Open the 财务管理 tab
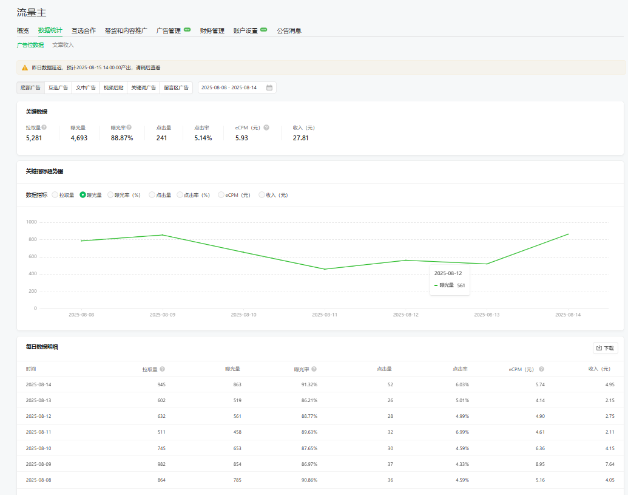 212,31
